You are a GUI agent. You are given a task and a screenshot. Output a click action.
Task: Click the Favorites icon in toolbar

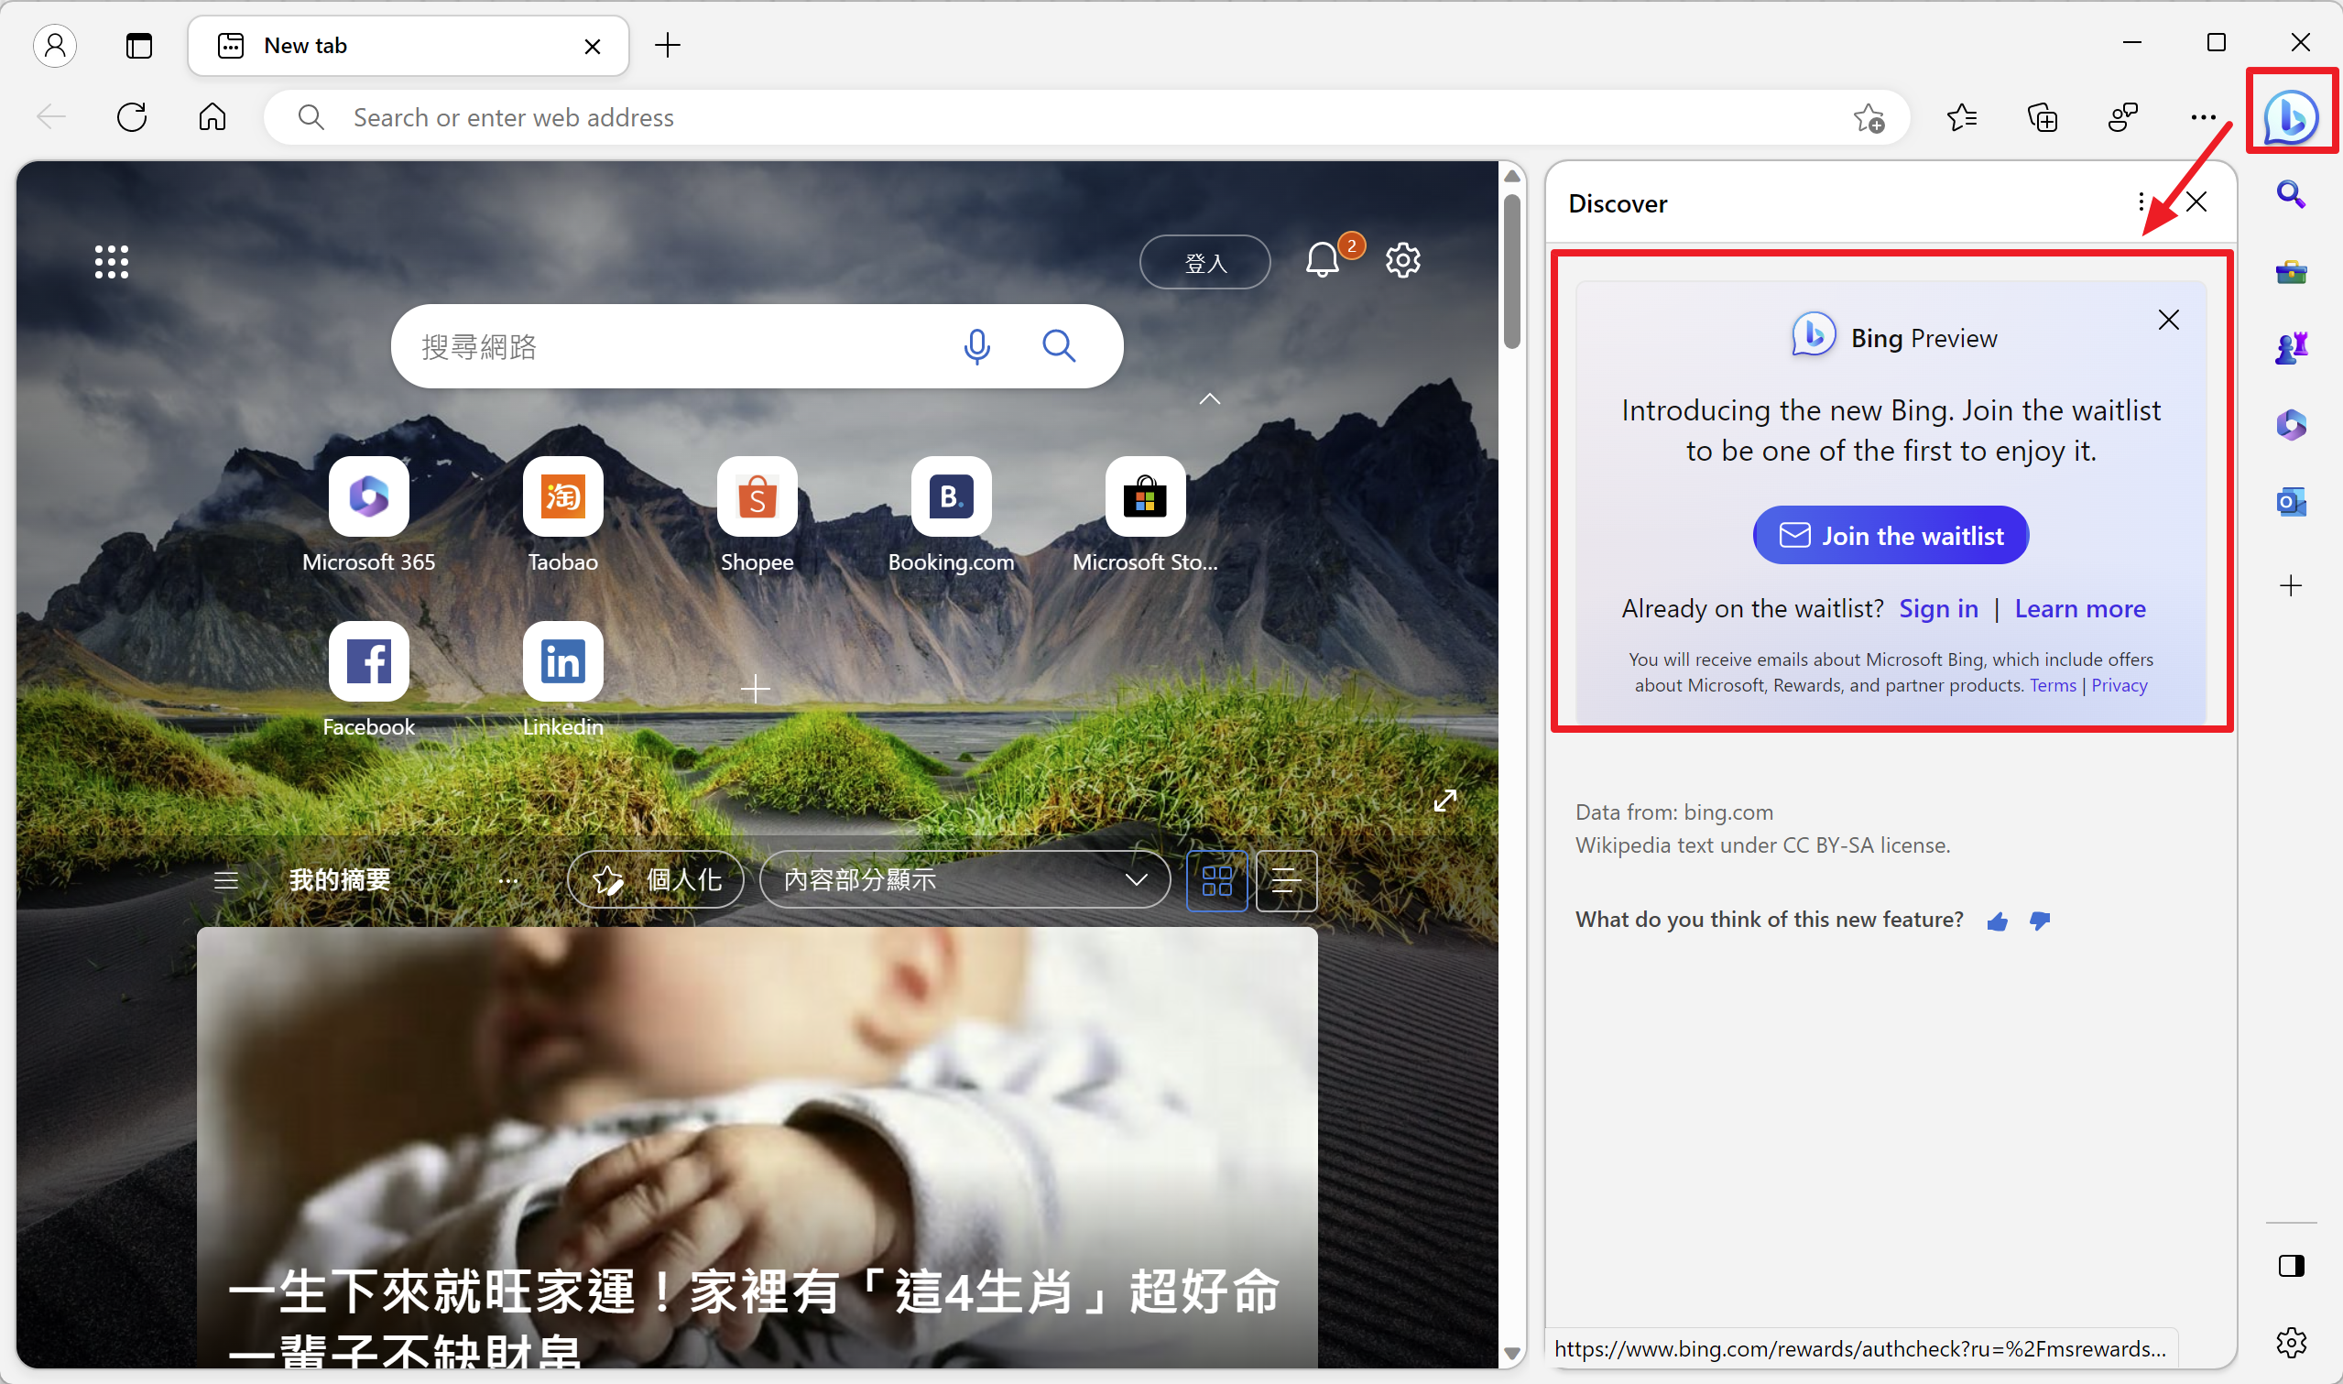tap(1964, 115)
